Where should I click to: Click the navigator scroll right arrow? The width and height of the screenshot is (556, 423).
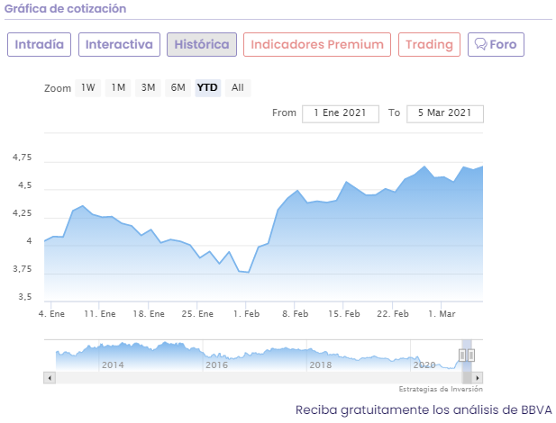coord(479,378)
